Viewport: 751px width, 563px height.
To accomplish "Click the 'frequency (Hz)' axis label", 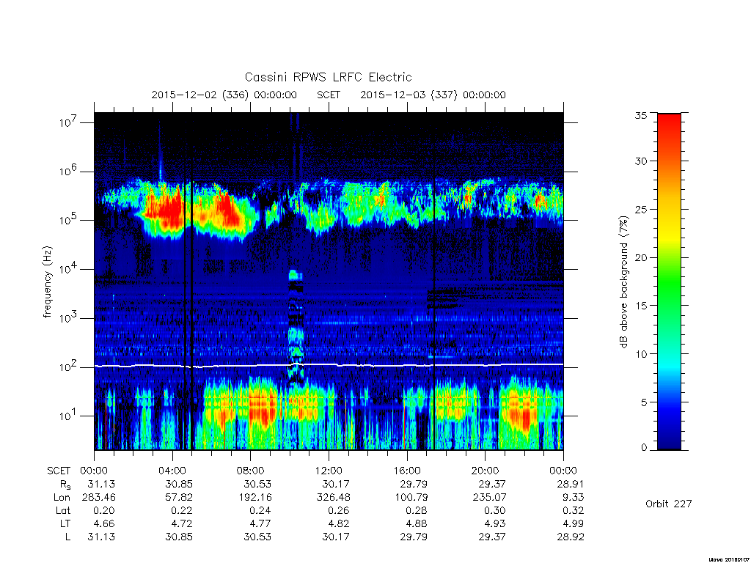I will [47, 282].
